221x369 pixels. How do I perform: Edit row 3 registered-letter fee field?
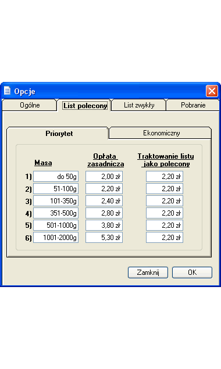tap(165, 201)
